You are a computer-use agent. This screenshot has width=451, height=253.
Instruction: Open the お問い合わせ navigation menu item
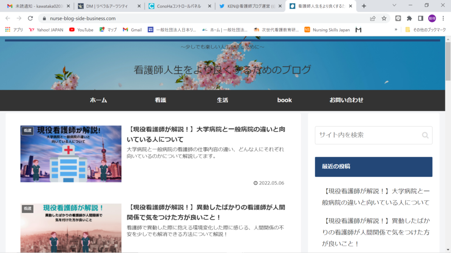coord(346,100)
